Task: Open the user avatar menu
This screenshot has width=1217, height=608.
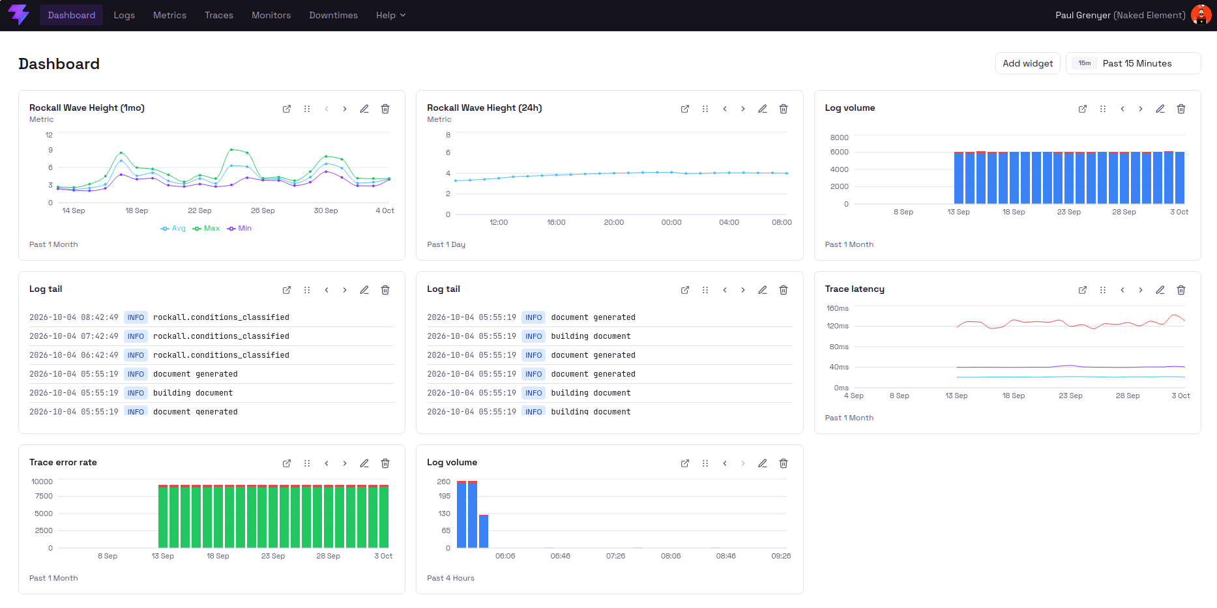Action: click(x=1201, y=15)
